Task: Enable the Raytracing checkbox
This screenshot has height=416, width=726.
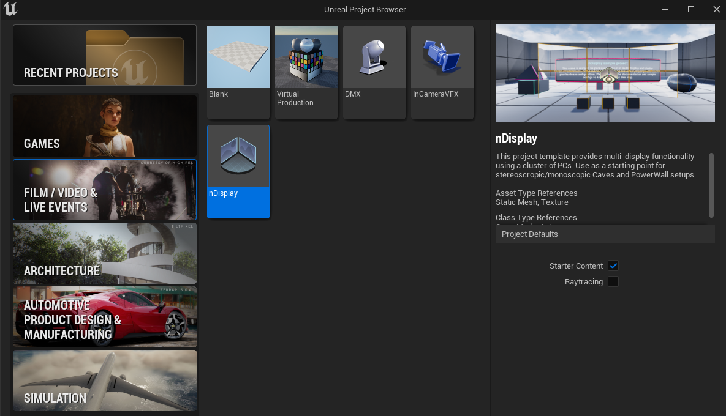Action: pyautogui.click(x=613, y=281)
